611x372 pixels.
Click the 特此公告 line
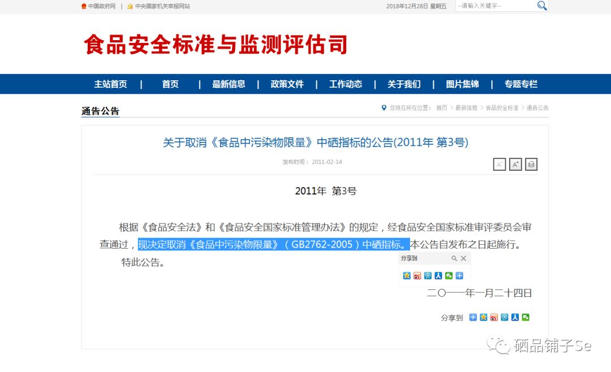(143, 262)
